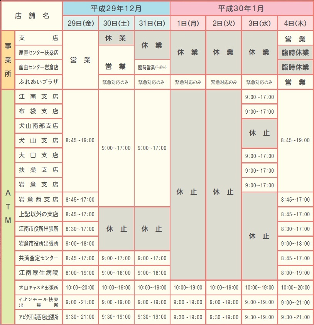Select the 犬山南部支店 row label
This screenshot has height=325, width=314.
(x=39, y=126)
